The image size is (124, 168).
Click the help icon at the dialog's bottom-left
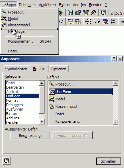tap(6, 161)
